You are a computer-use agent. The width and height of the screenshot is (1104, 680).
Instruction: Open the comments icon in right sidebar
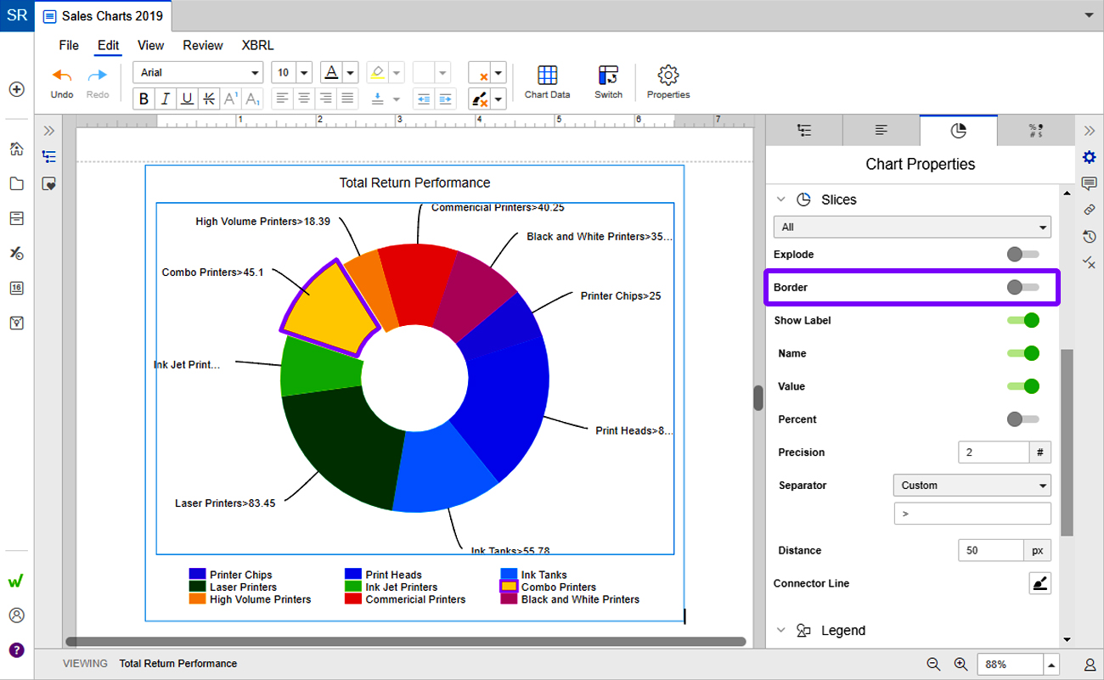click(1089, 183)
